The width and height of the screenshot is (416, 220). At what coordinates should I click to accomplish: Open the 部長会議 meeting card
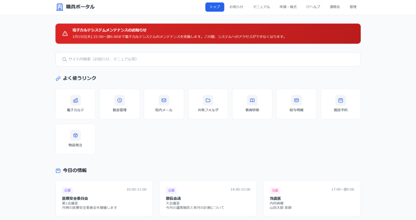(208, 199)
